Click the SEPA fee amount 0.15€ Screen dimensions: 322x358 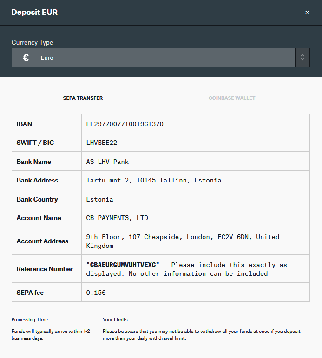click(96, 293)
